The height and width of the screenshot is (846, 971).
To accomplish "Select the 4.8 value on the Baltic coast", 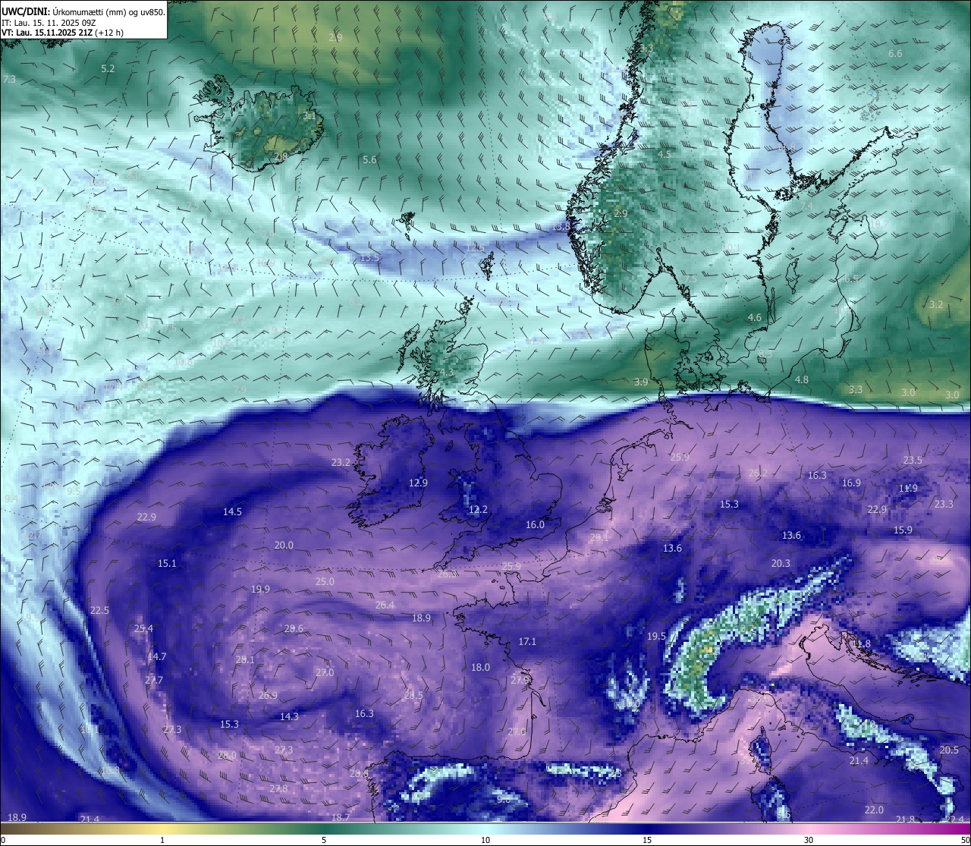I will (x=801, y=380).
